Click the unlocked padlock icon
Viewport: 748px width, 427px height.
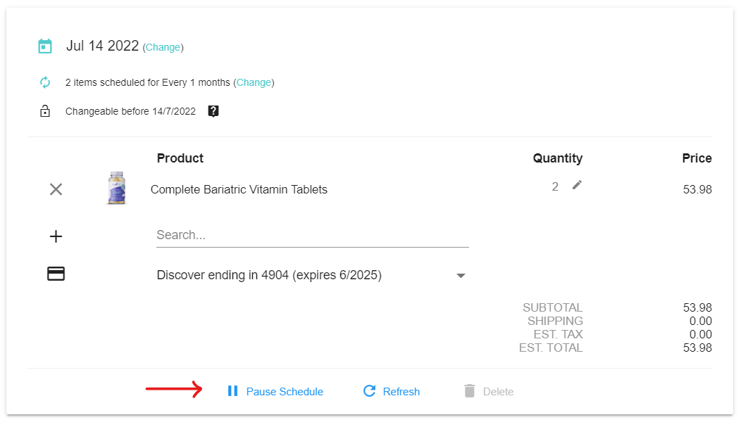pyautogui.click(x=45, y=111)
